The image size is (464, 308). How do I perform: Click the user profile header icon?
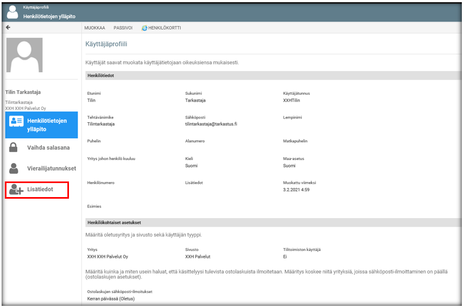[12, 12]
